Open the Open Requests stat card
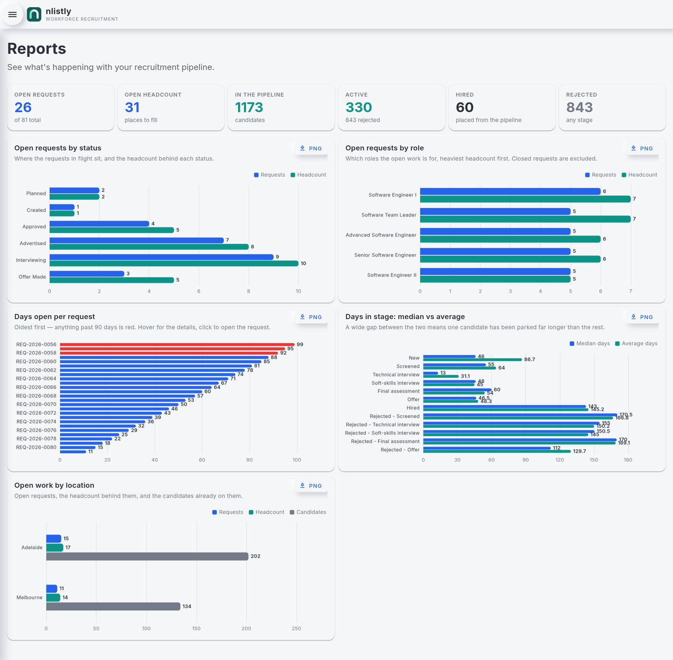 (x=61, y=107)
